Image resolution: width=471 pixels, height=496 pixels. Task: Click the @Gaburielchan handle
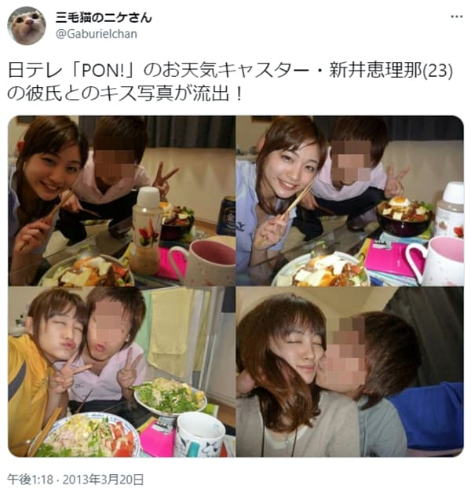97,34
